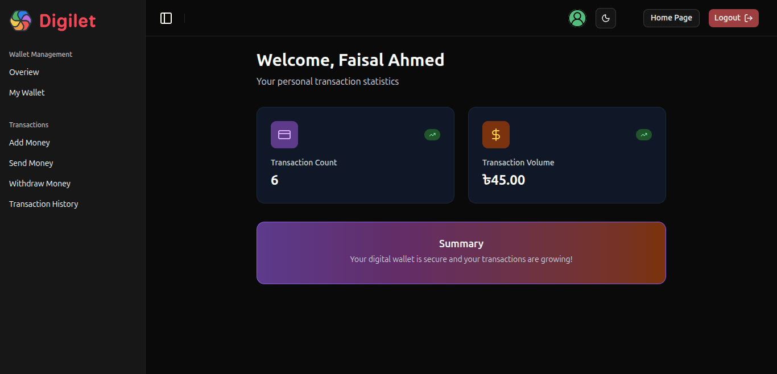Select the Transaction Volume card
Screen dimensions: 777x374
pos(567,155)
